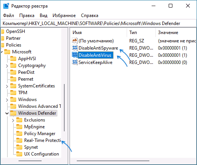Select the MpEngine key label

tap(34, 127)
